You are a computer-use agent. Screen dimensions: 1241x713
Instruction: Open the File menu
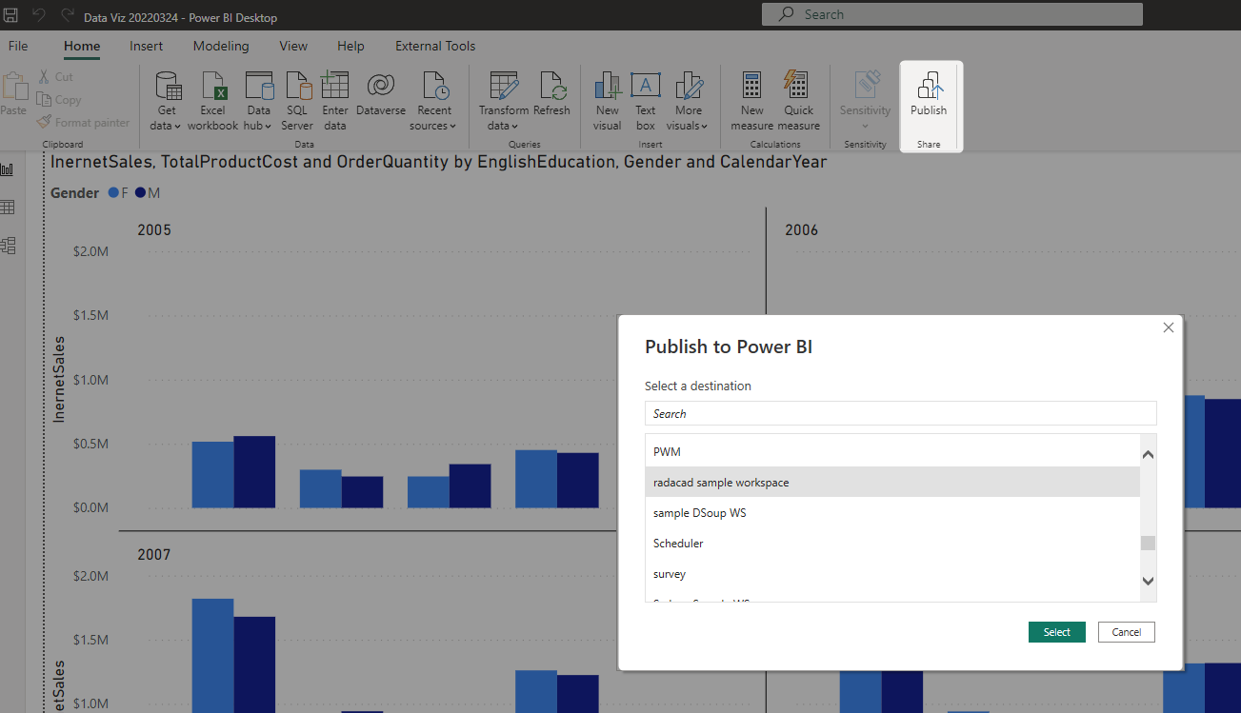18,46
